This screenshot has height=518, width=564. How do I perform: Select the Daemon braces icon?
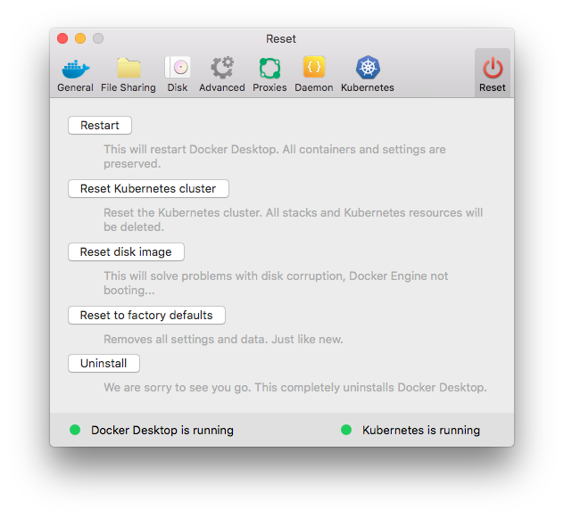(314, 69)
